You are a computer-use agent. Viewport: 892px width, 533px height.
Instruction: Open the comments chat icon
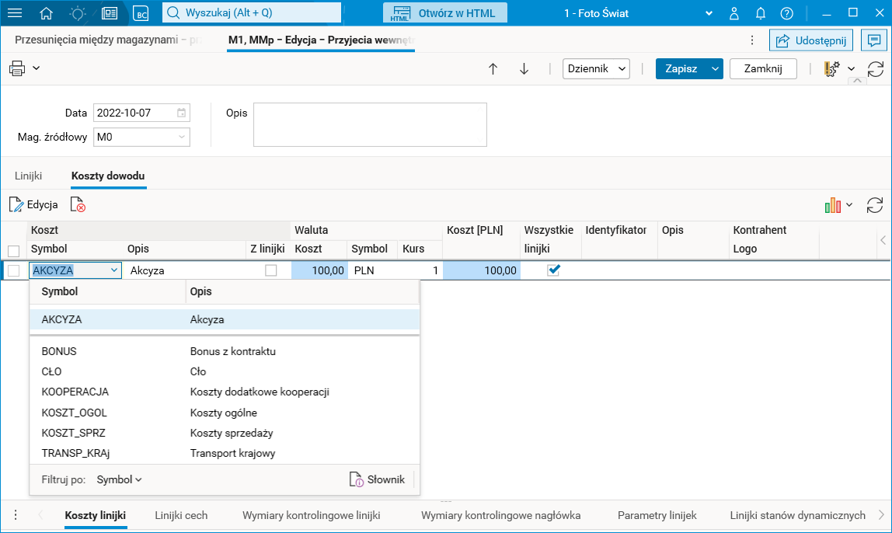pos(874,40)
